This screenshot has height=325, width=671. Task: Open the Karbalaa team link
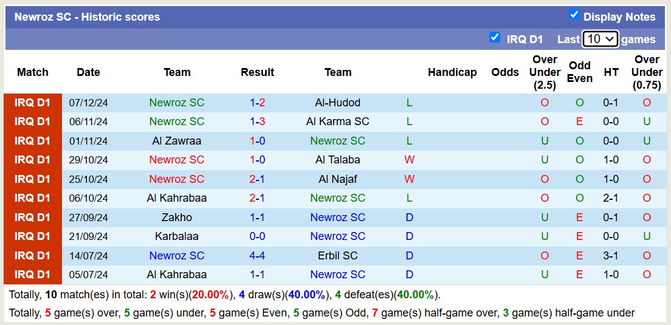click(177, 236)
